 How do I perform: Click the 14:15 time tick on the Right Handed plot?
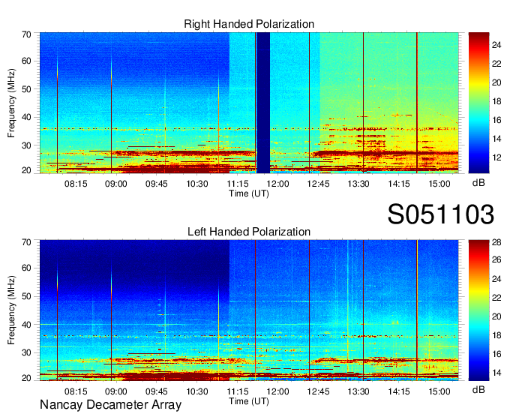pos(399,184)
